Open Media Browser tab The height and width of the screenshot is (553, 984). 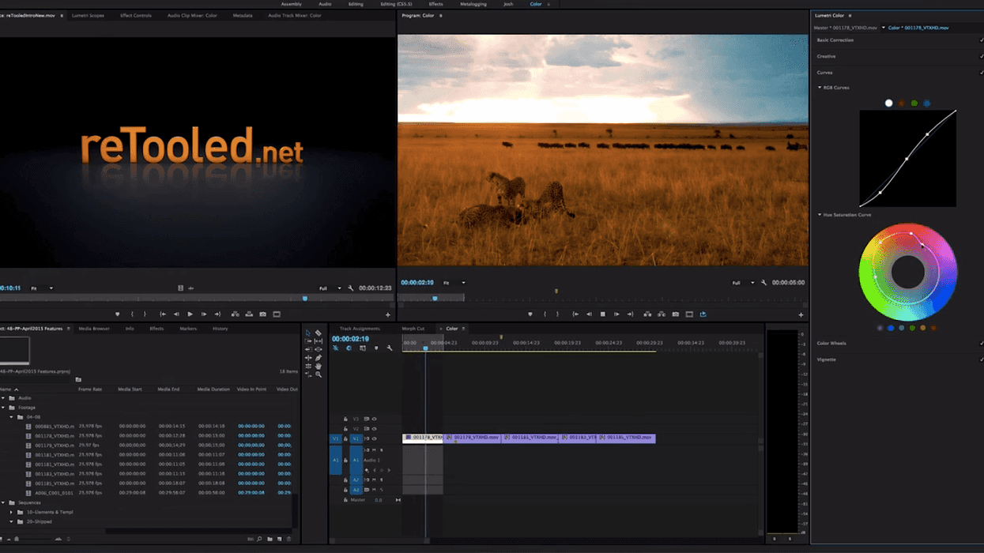(x=94, y=329)
